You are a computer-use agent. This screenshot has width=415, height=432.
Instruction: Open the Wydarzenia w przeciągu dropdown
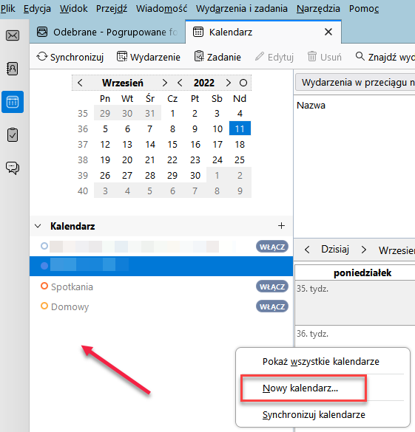click(355, 83)
